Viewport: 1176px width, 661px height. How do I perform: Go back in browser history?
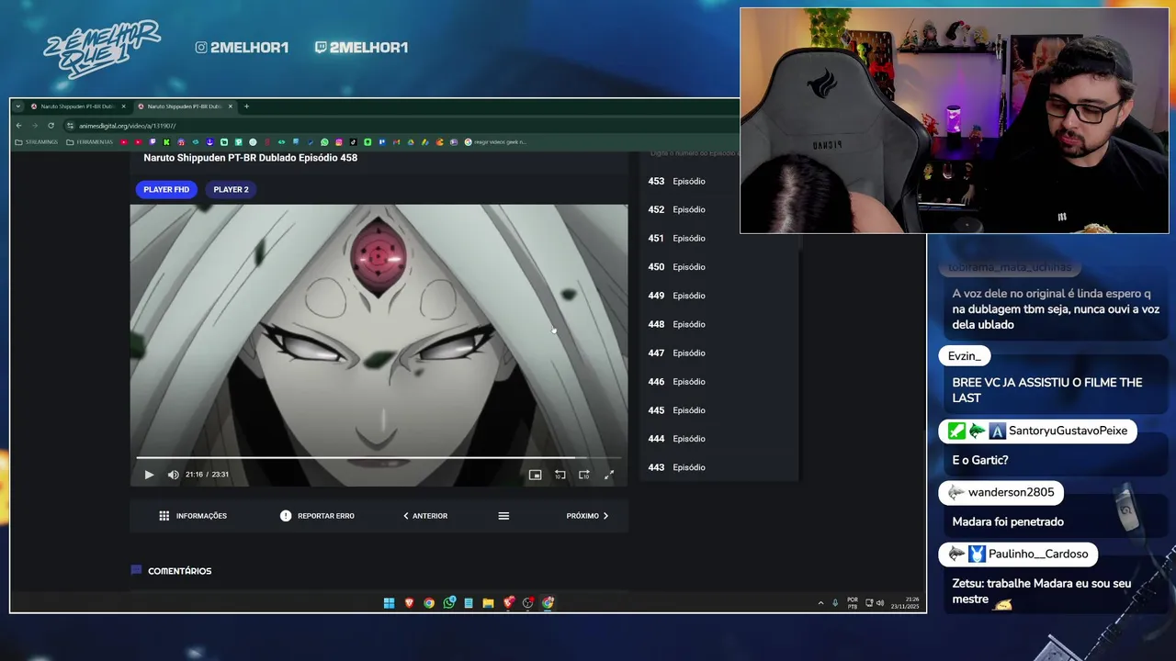[19, 125]
